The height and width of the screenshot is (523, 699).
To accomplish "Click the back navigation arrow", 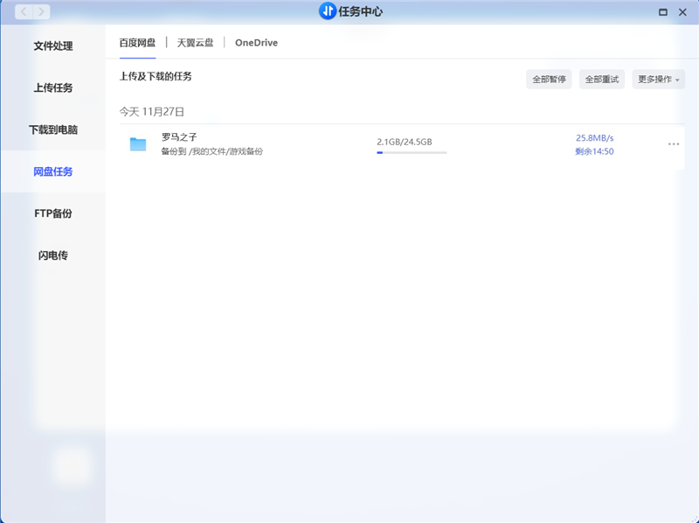I will point(24,11).
